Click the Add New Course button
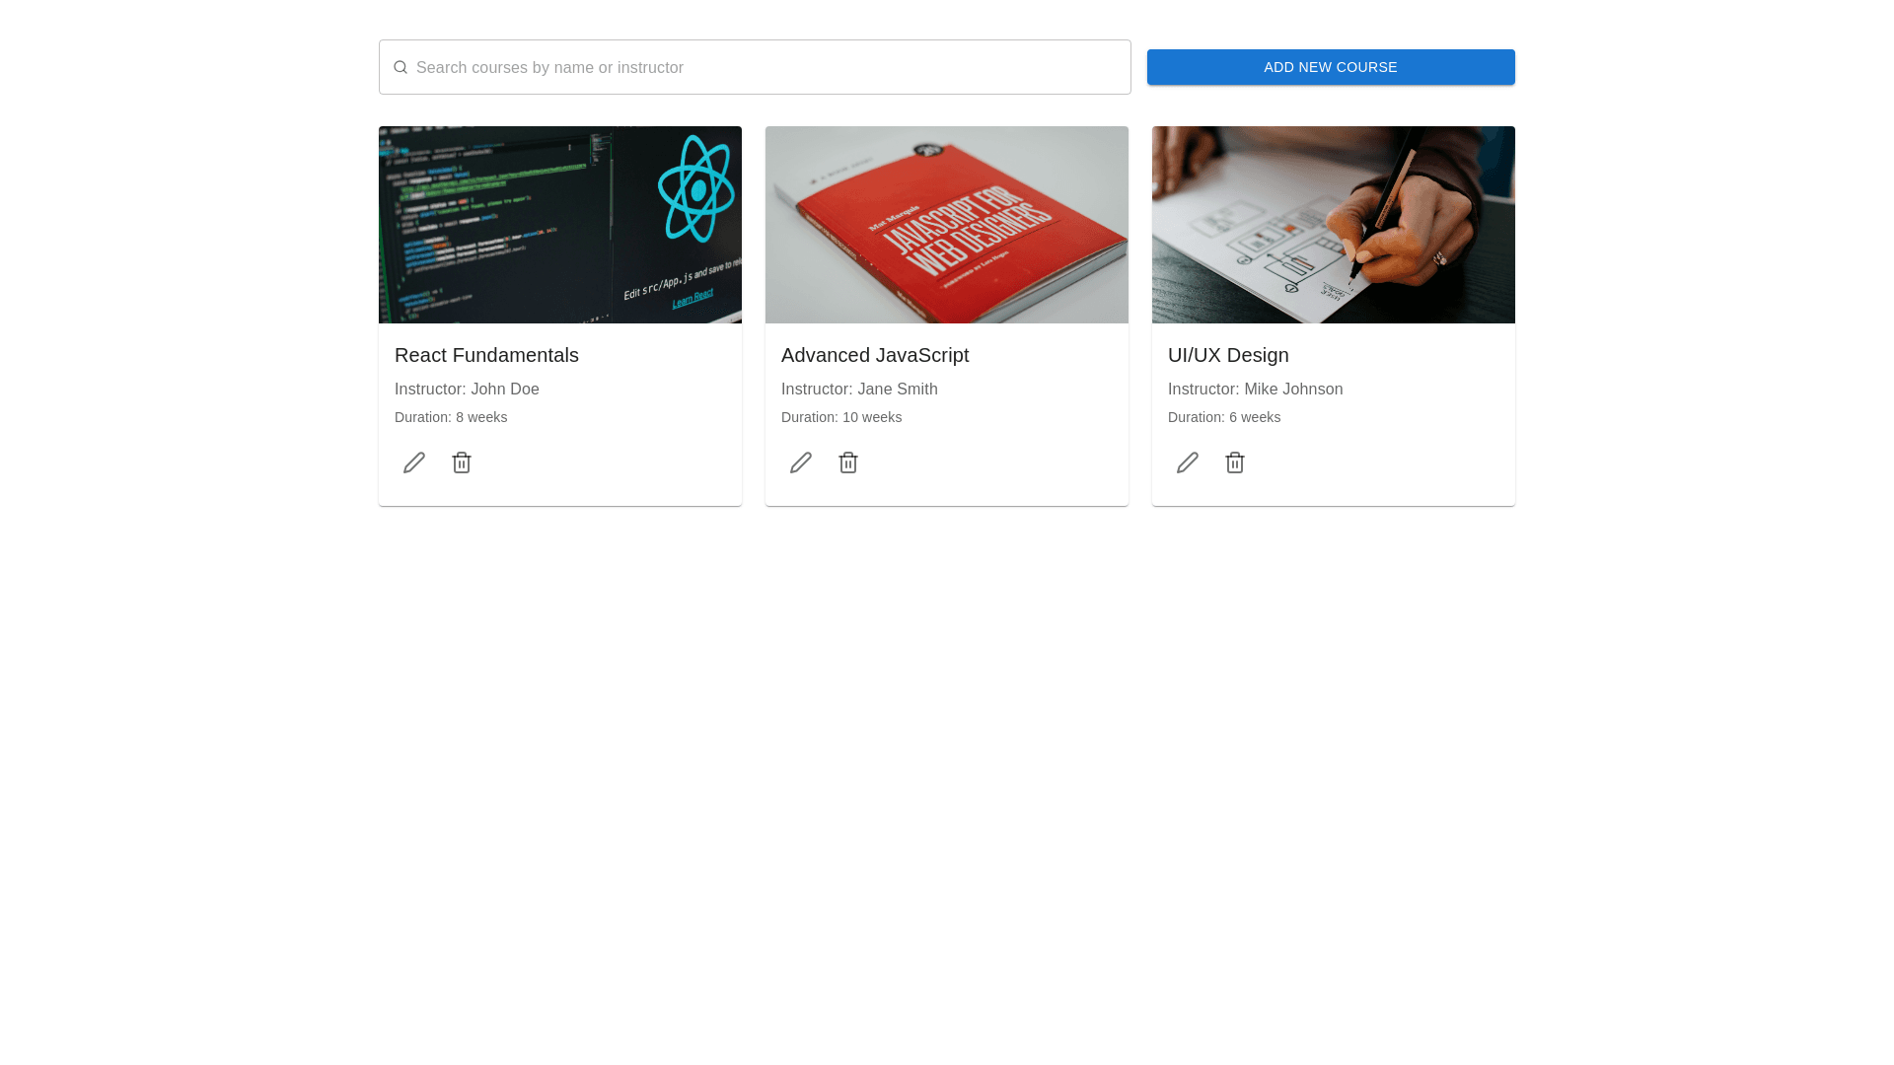 [1330, 67]
